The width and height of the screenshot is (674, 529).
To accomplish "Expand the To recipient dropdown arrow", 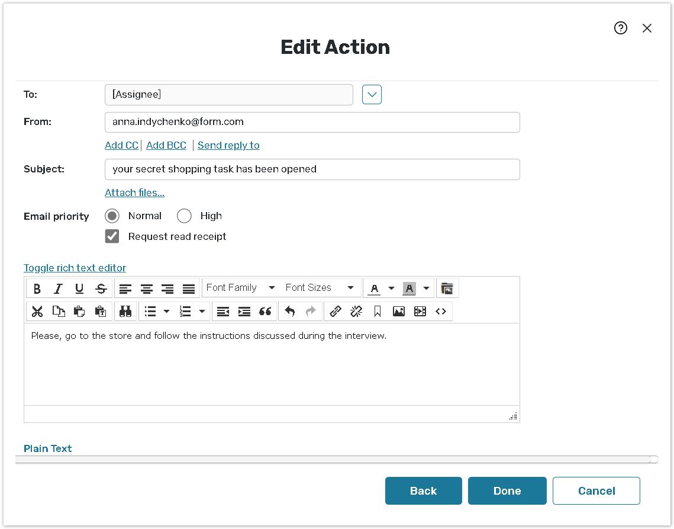I will [x=372, y=95].
